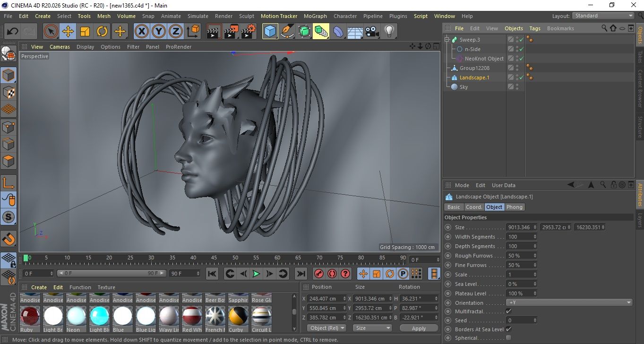Screen dimensions: 644x344
Task: Activate the Move tool
Action: (68, 32)
